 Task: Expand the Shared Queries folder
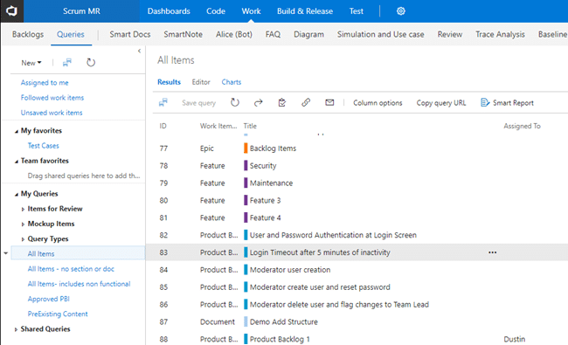(x=16, y=329)
